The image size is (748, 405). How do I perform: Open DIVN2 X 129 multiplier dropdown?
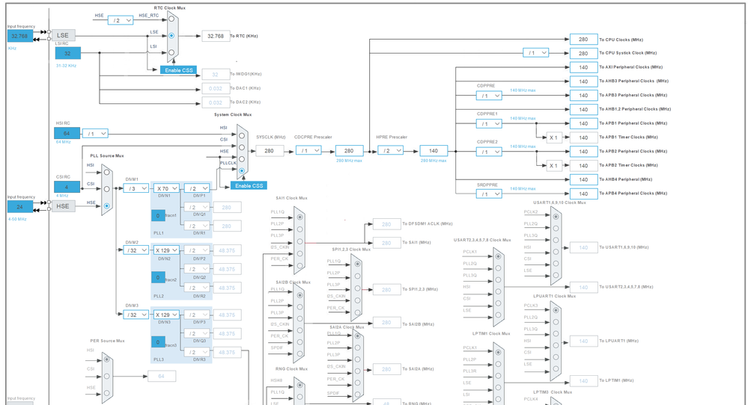[x=166, y=250]
